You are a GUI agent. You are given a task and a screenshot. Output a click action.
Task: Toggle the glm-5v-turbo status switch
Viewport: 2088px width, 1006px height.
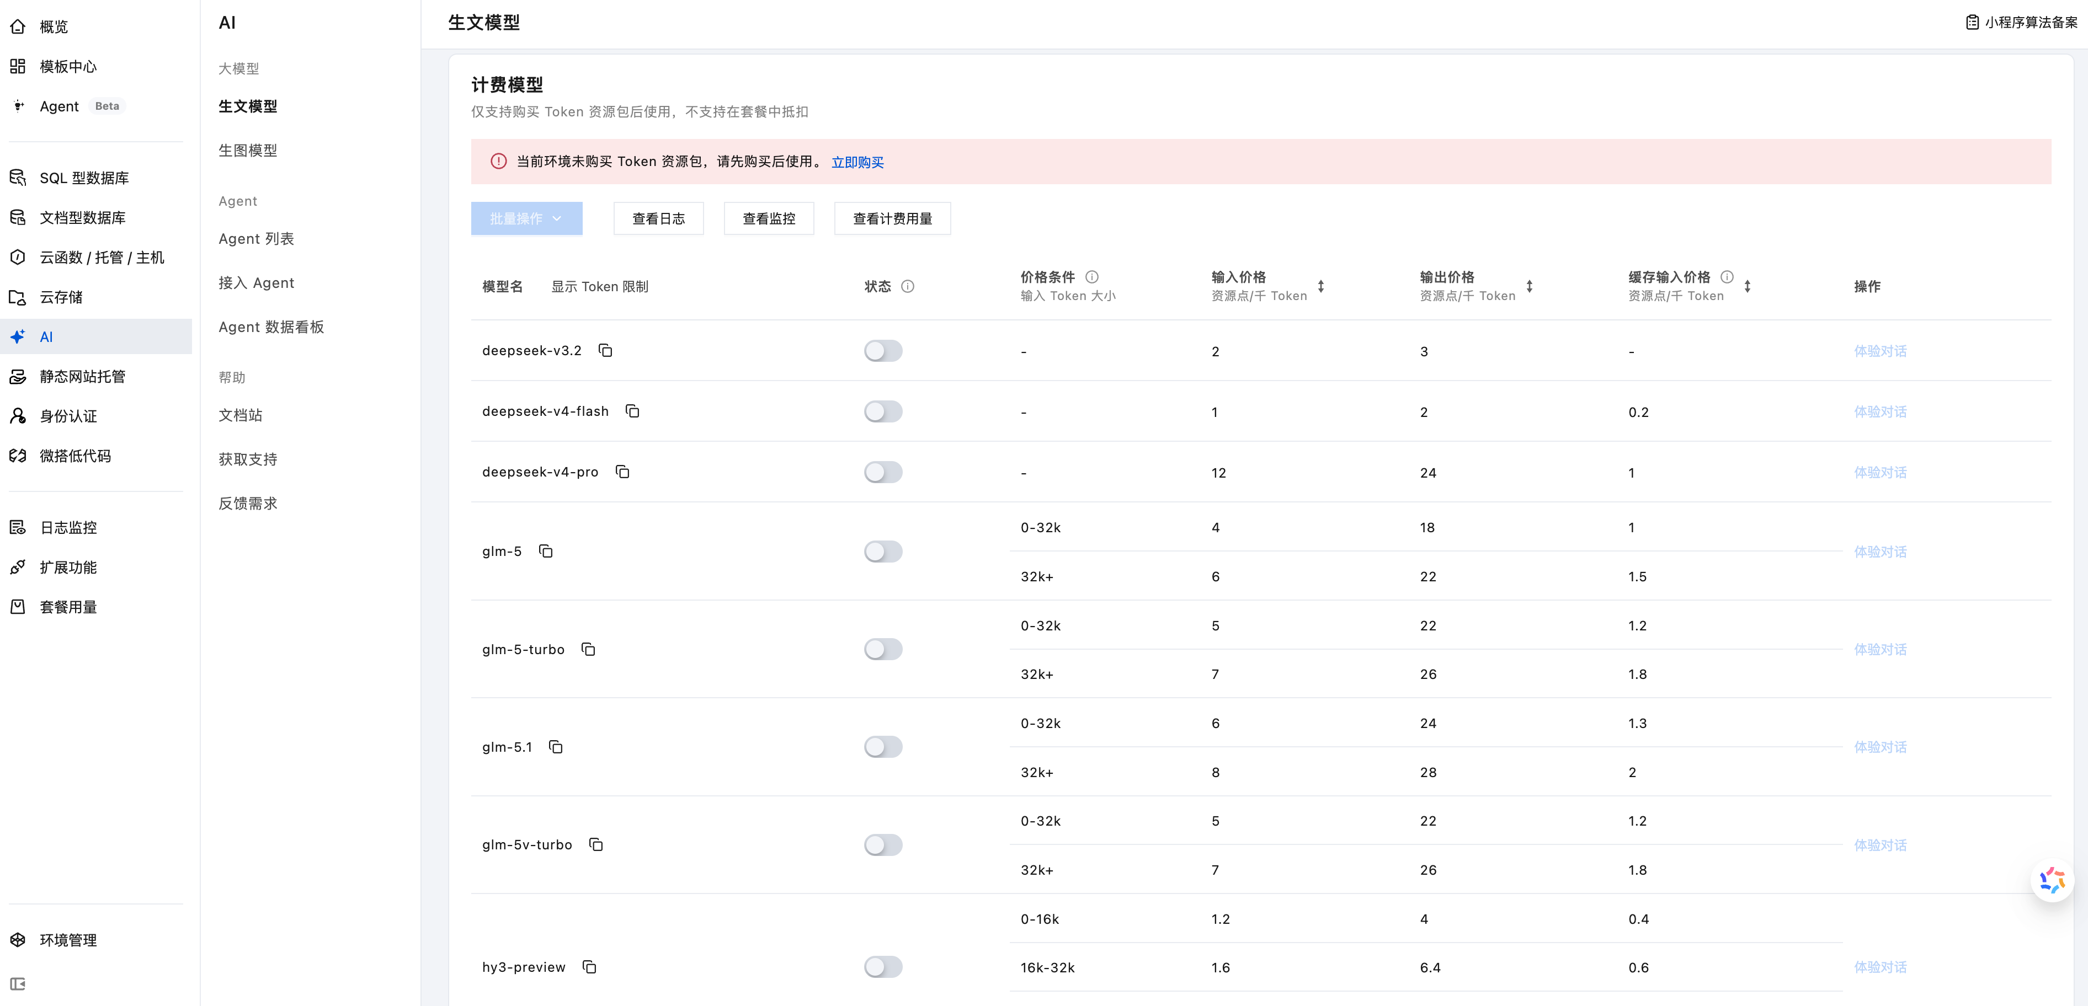pos(883,845)
